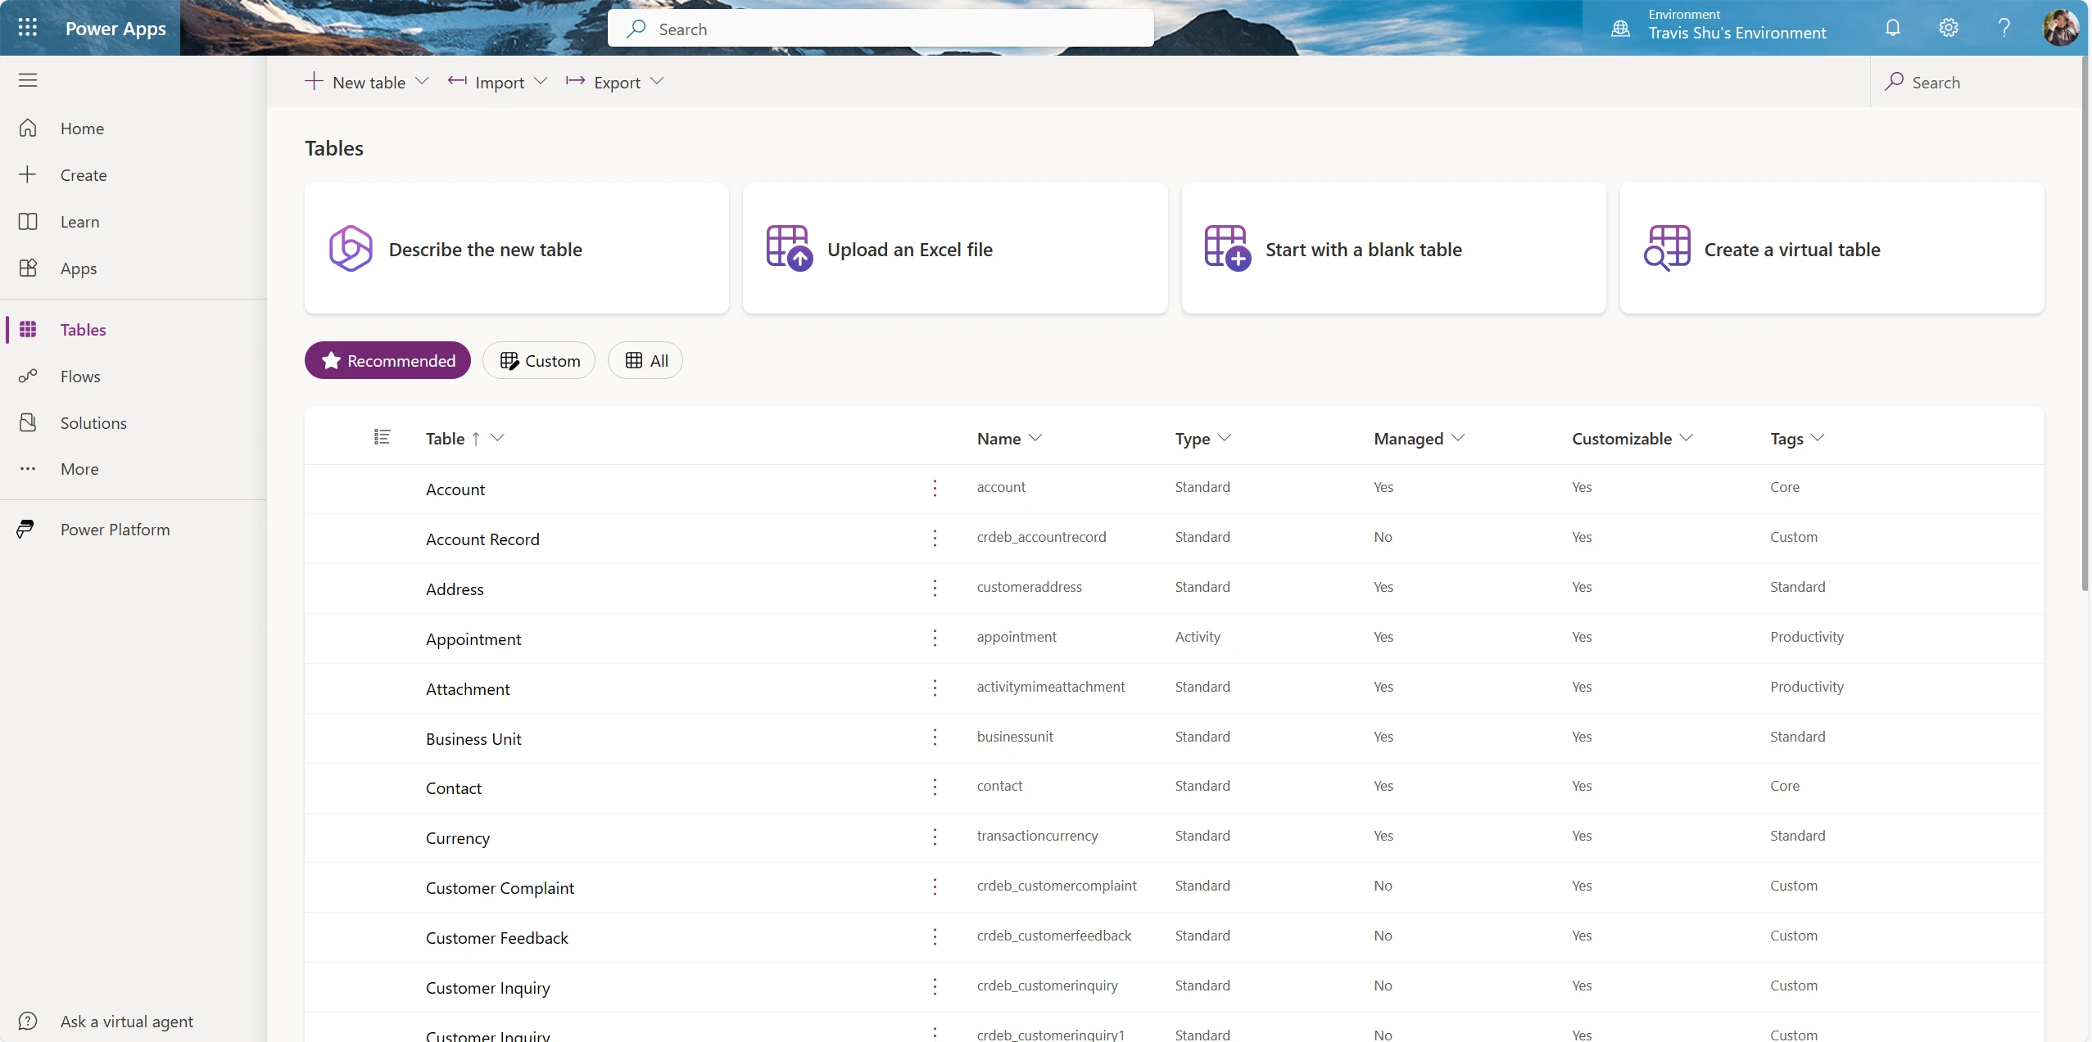Navigate to Solutions in sidebar
This screenshot has width=2092, height=1042.
coord(93,422)
